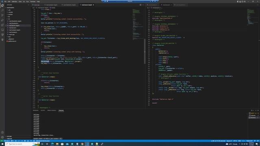Open Chrome from the taskbar
Screen dimensions: 260x146
[82, 144]
